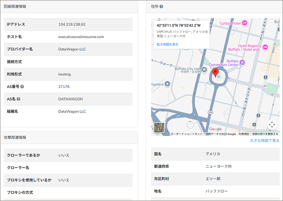
Task: Select the Curtiss Hotel map icon
Action: point(244,23)
